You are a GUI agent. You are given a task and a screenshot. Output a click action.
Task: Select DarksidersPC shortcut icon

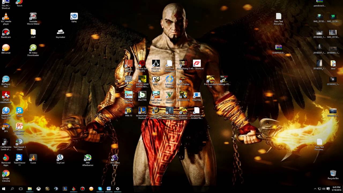[170, 113]
